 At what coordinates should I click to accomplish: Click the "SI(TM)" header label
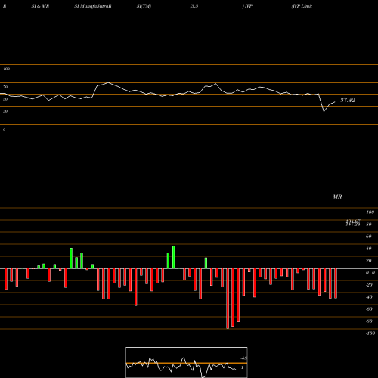(x=144, y=6)
